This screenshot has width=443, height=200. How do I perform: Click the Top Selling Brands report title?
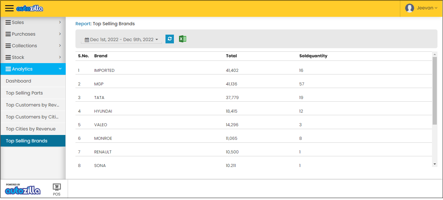click(x=114, y=24)
